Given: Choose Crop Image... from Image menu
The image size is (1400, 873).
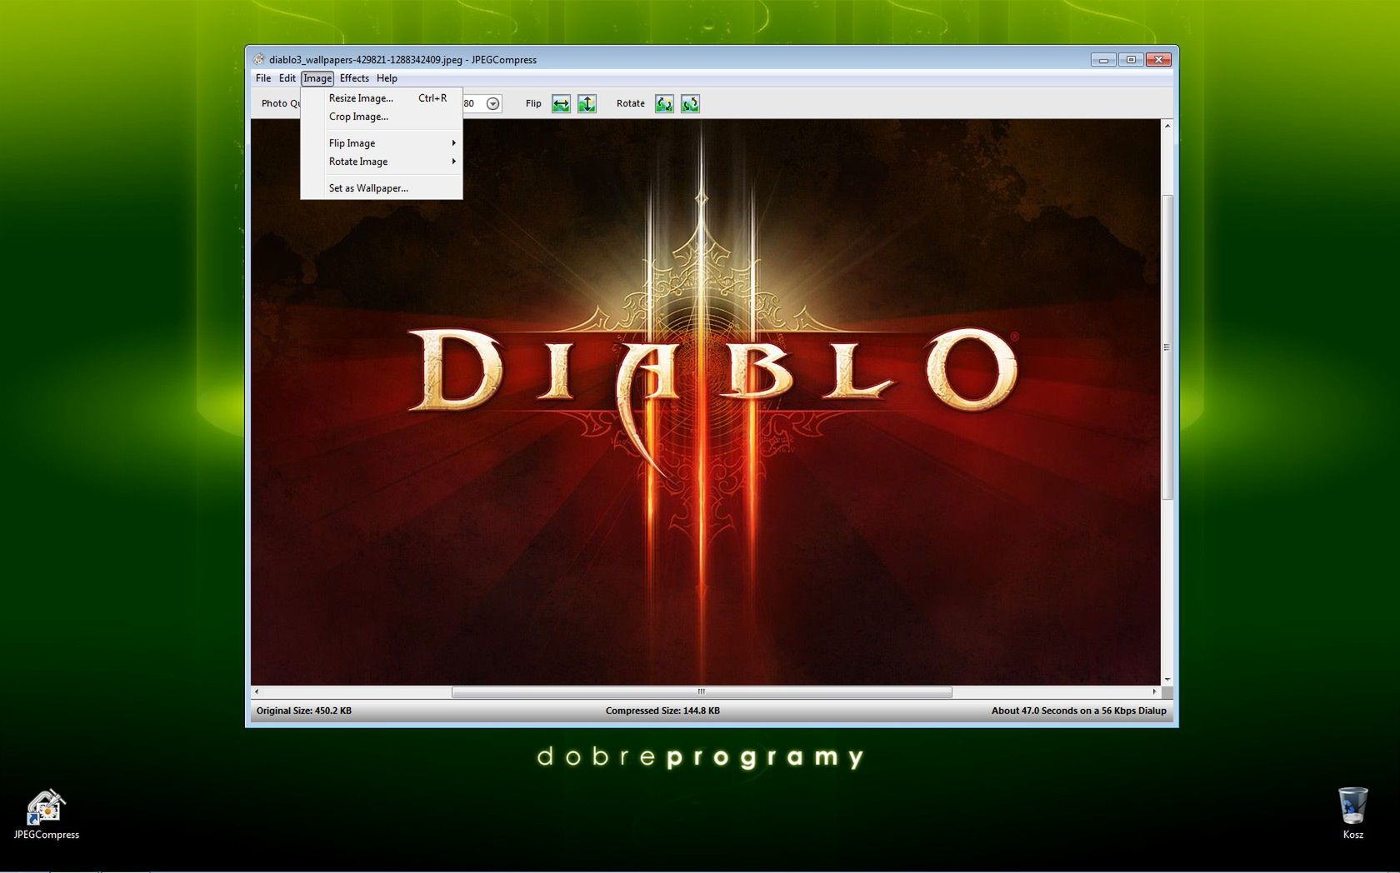Looking at the screenshot, I should (382, 117).
